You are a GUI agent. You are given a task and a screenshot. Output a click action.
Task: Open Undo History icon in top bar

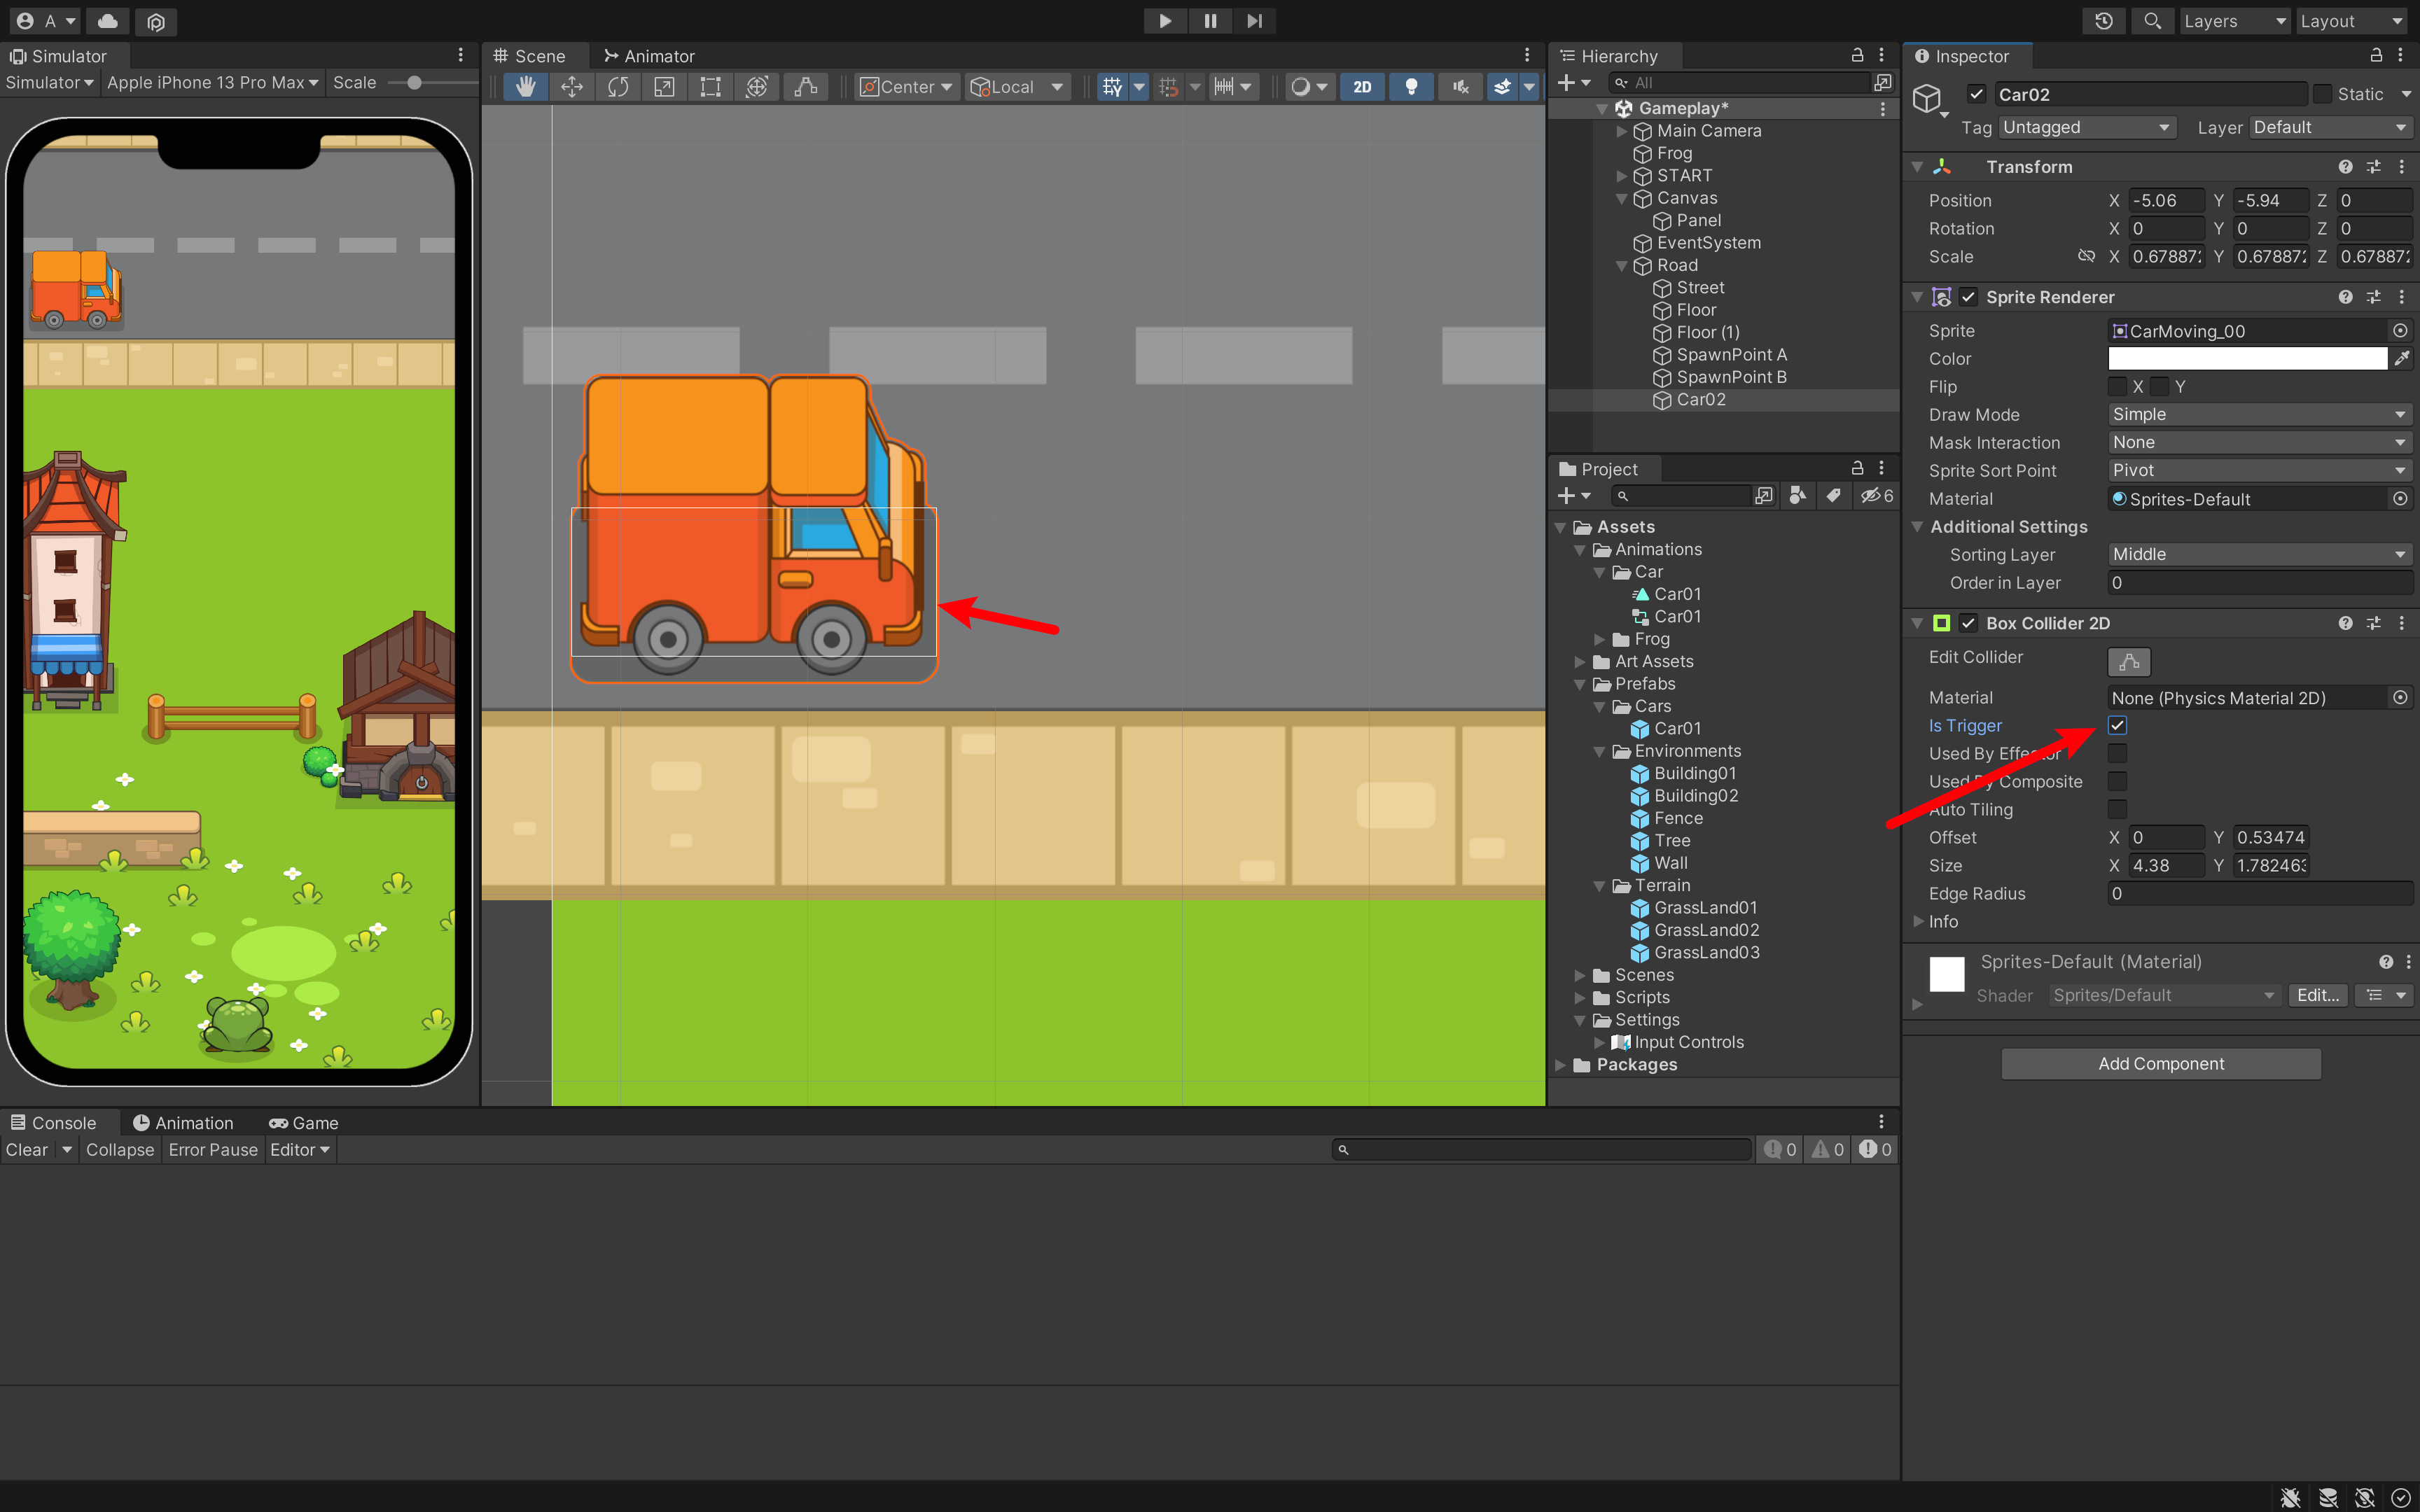coord(2104,21)
